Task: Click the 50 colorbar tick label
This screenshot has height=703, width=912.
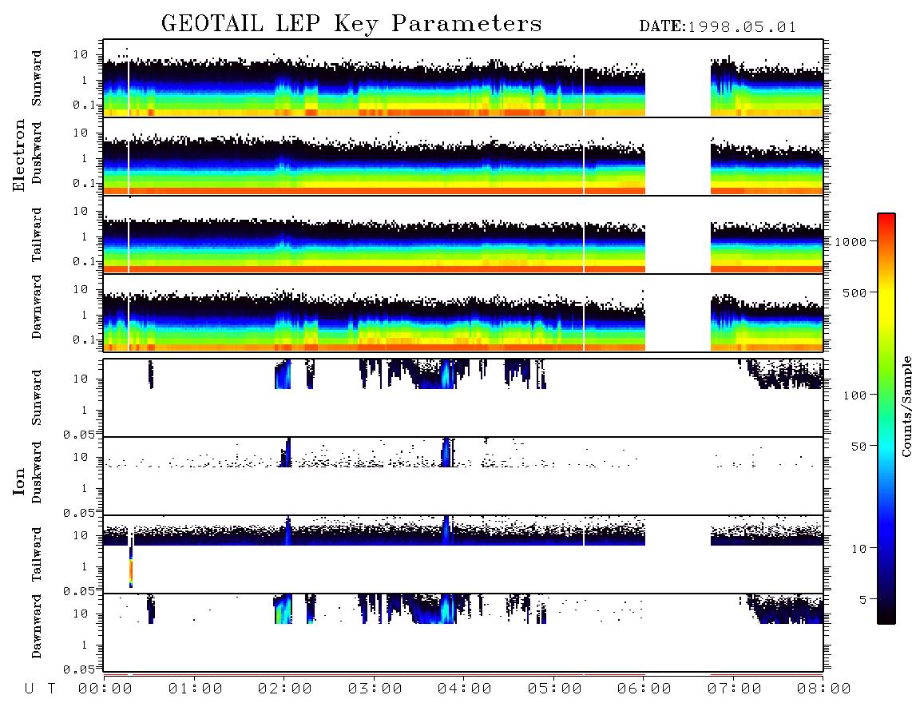Action: (859, 447)
